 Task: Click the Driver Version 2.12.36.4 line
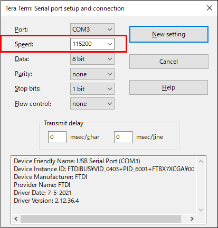46,201
